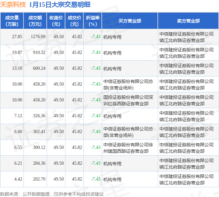Viewport: 219px width, 197px height.
Task: Click 10.00 volume in the 国投证券 buyer row
Action: click(x=17, y=100)
